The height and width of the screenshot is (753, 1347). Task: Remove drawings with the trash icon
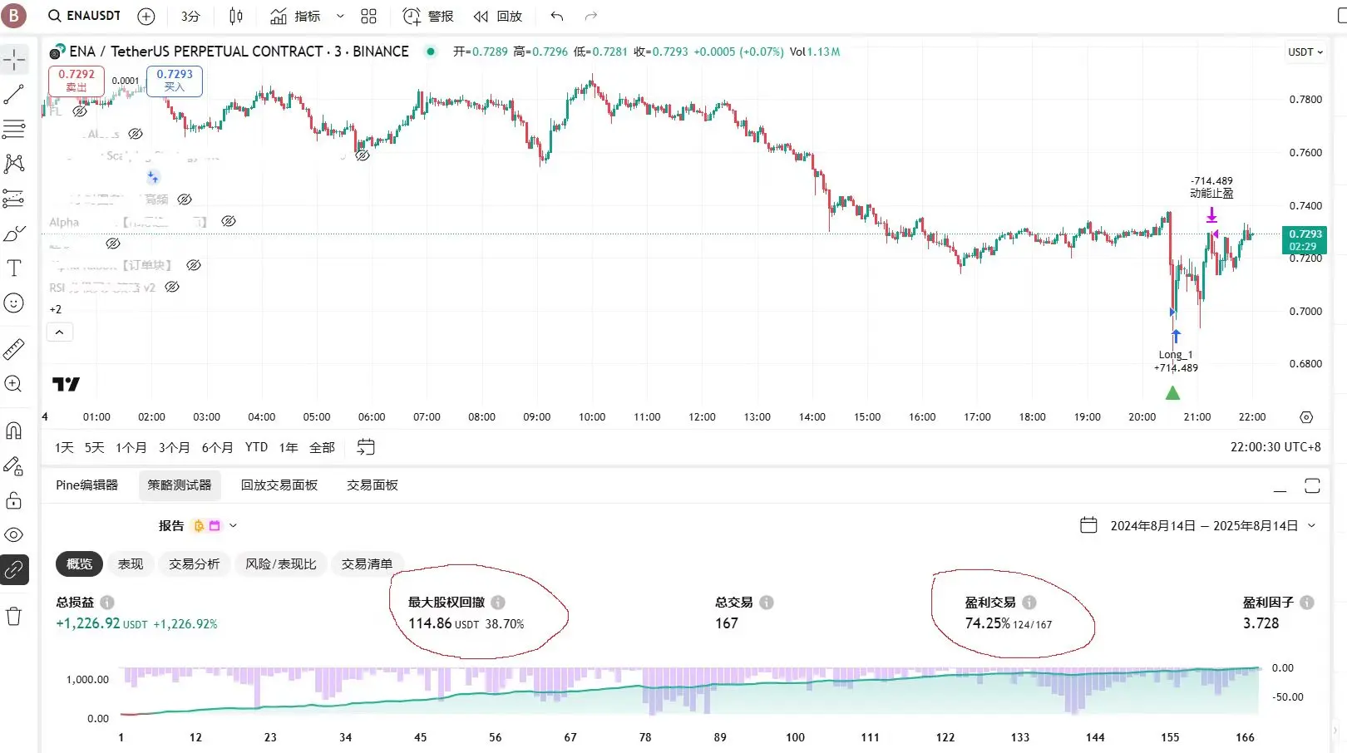14,616
